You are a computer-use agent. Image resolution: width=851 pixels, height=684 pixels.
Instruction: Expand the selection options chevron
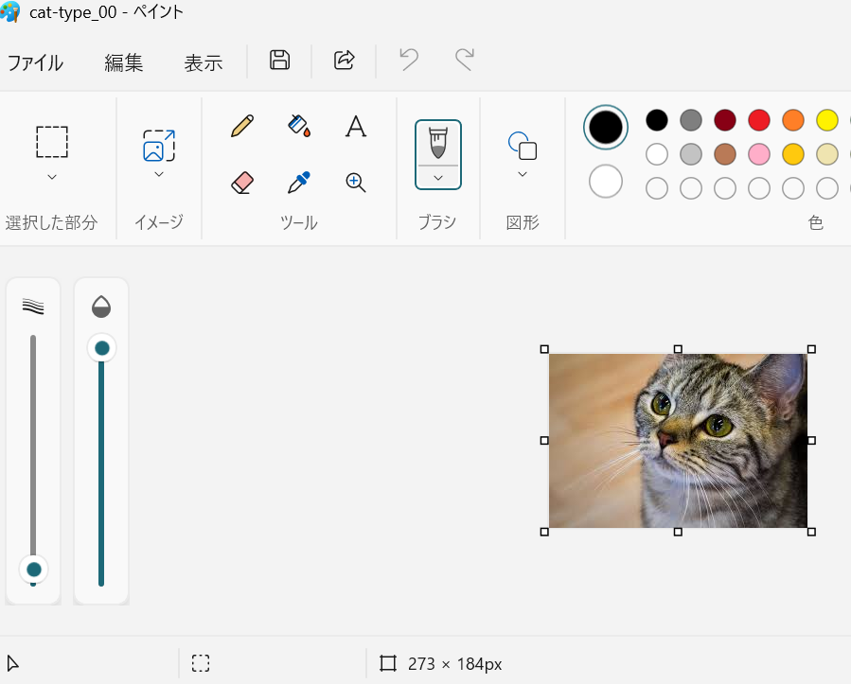(52, 177)
